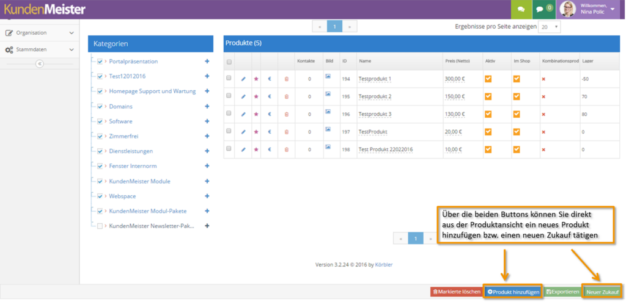Click Markierte löschen button
The width and height of the screenshot is (626, 302).
[x=456, y=292]
